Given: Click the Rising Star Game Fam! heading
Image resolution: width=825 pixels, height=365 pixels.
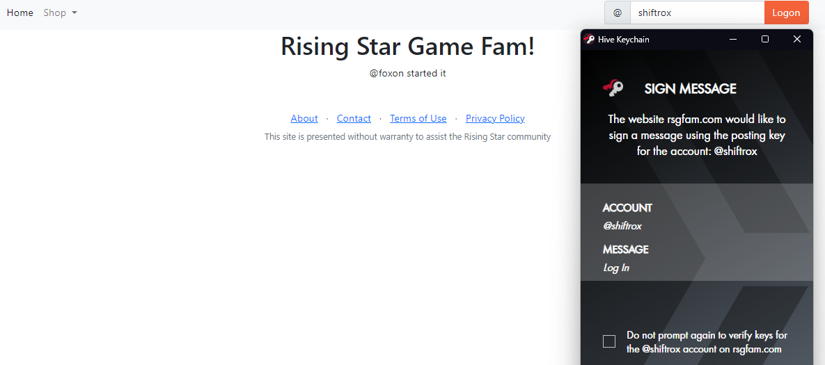Looking at the screenshot, I should (408, 46).
